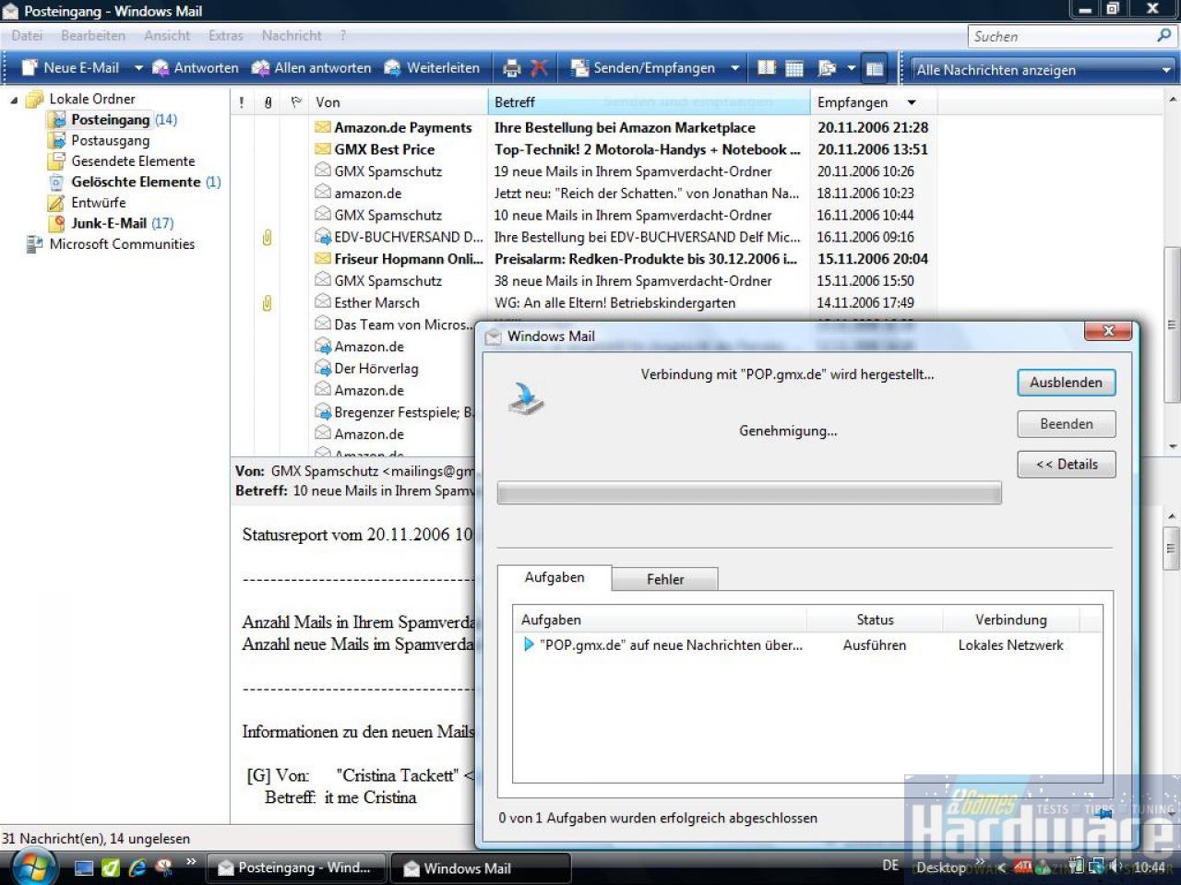This screenshot has height=885, width=1181.
Task: Click Allen antworten to reply all
Action: 311,68
